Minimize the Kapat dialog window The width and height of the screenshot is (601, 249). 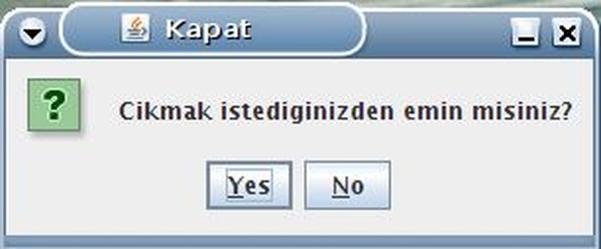(524, 34)
